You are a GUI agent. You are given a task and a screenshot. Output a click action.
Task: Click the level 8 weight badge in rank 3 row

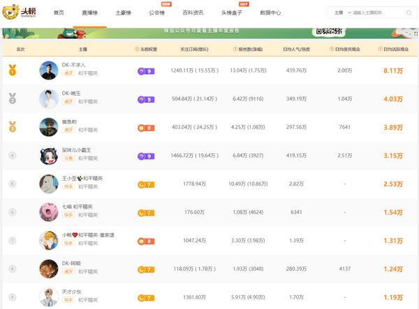[146, 128]
